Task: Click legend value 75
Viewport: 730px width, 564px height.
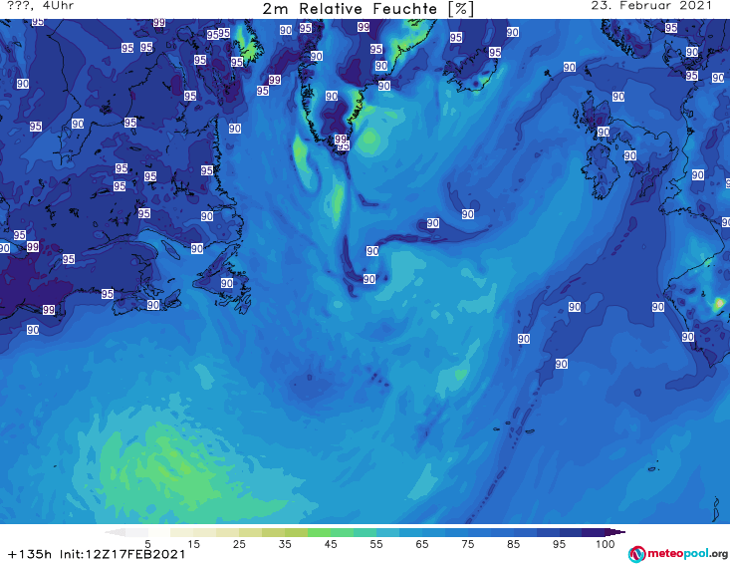Action: (467, 544)
